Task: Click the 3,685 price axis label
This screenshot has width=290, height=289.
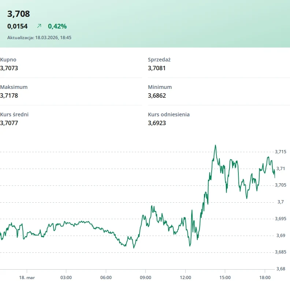Action: click(x=280, y=252)
